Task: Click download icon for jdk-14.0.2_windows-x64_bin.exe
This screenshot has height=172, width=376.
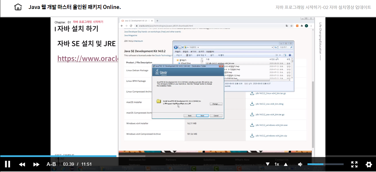Action: coord(252,125)
